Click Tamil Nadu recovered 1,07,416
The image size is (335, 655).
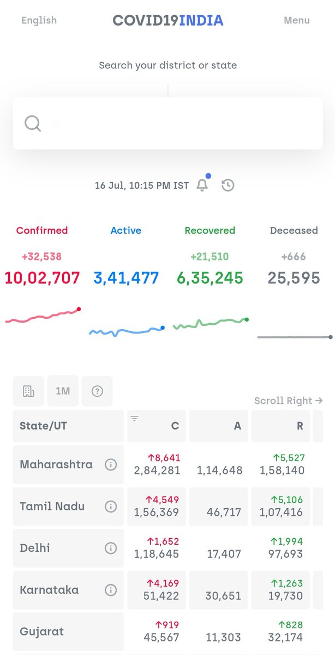click(x=282, y=513)
